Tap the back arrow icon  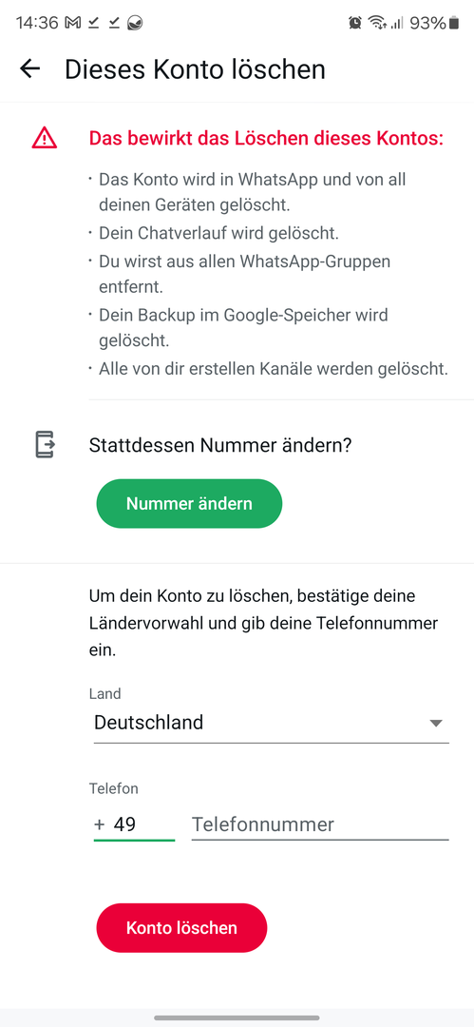point(30,68)
